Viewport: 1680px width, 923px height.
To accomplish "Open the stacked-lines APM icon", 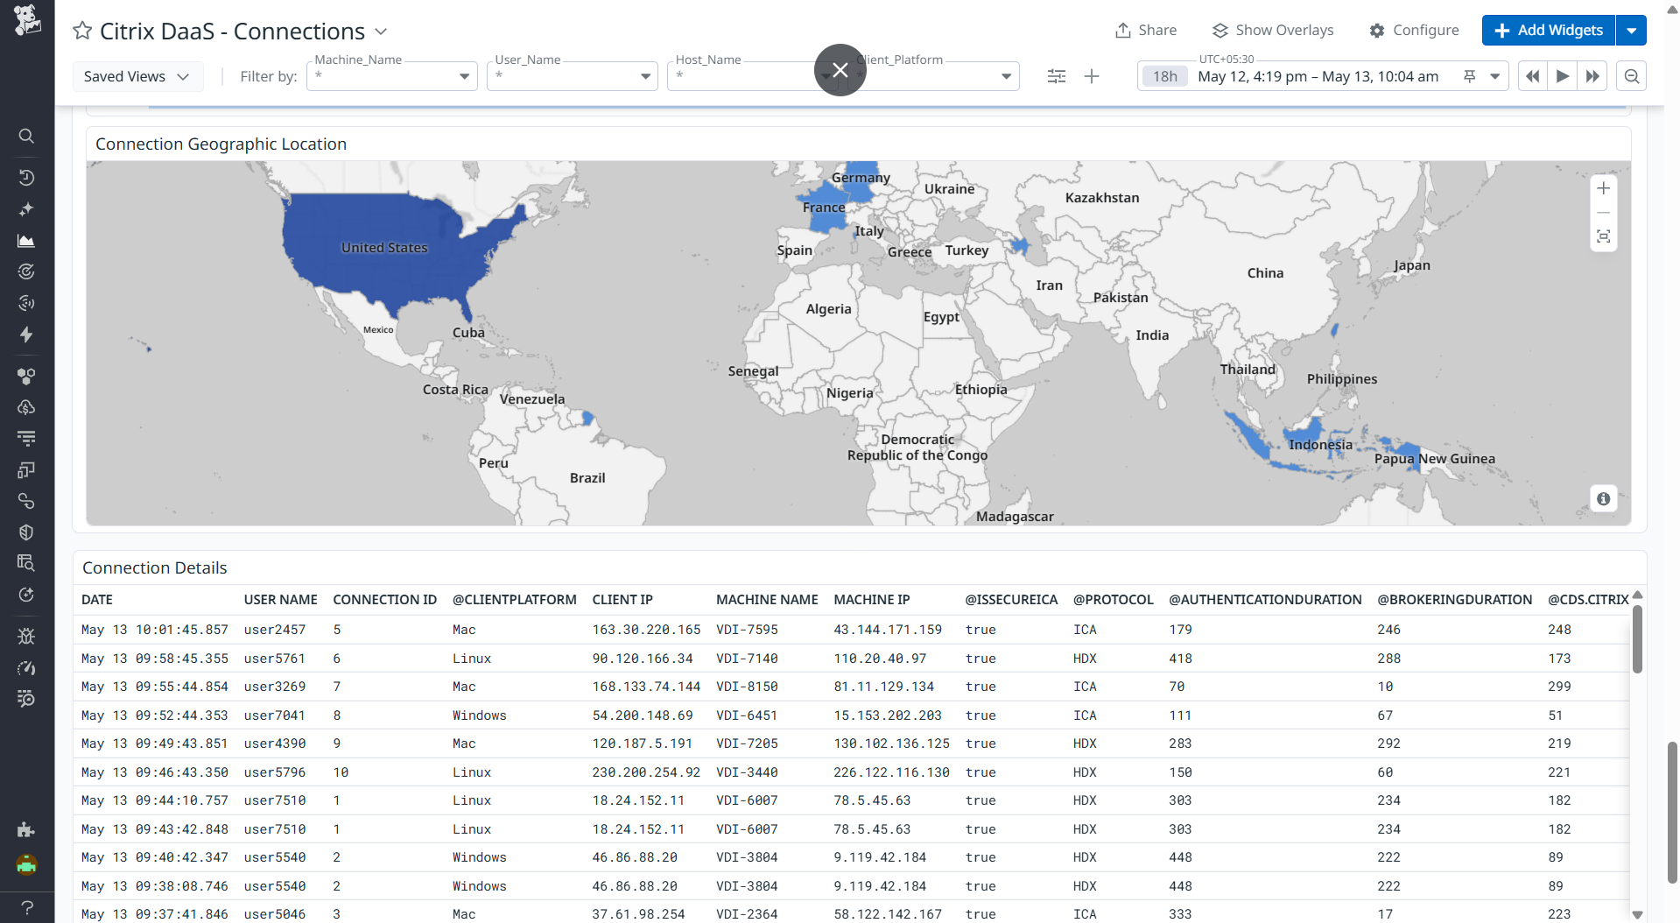I will [26, 438].
